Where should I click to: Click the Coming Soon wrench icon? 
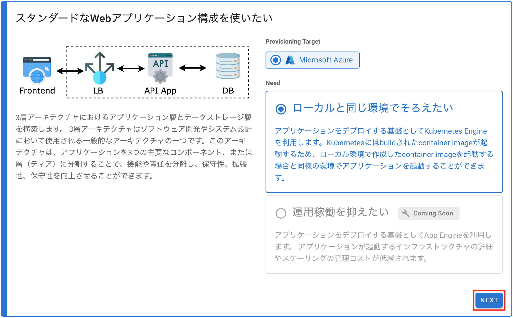(406, 213)
